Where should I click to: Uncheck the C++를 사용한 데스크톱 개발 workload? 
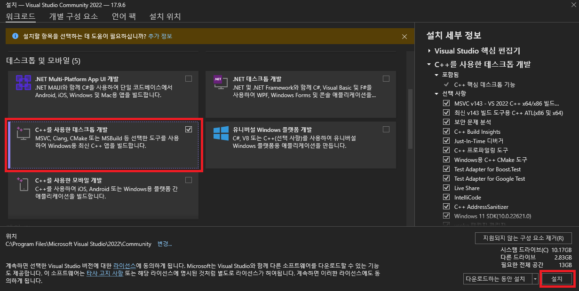(189, 130)
